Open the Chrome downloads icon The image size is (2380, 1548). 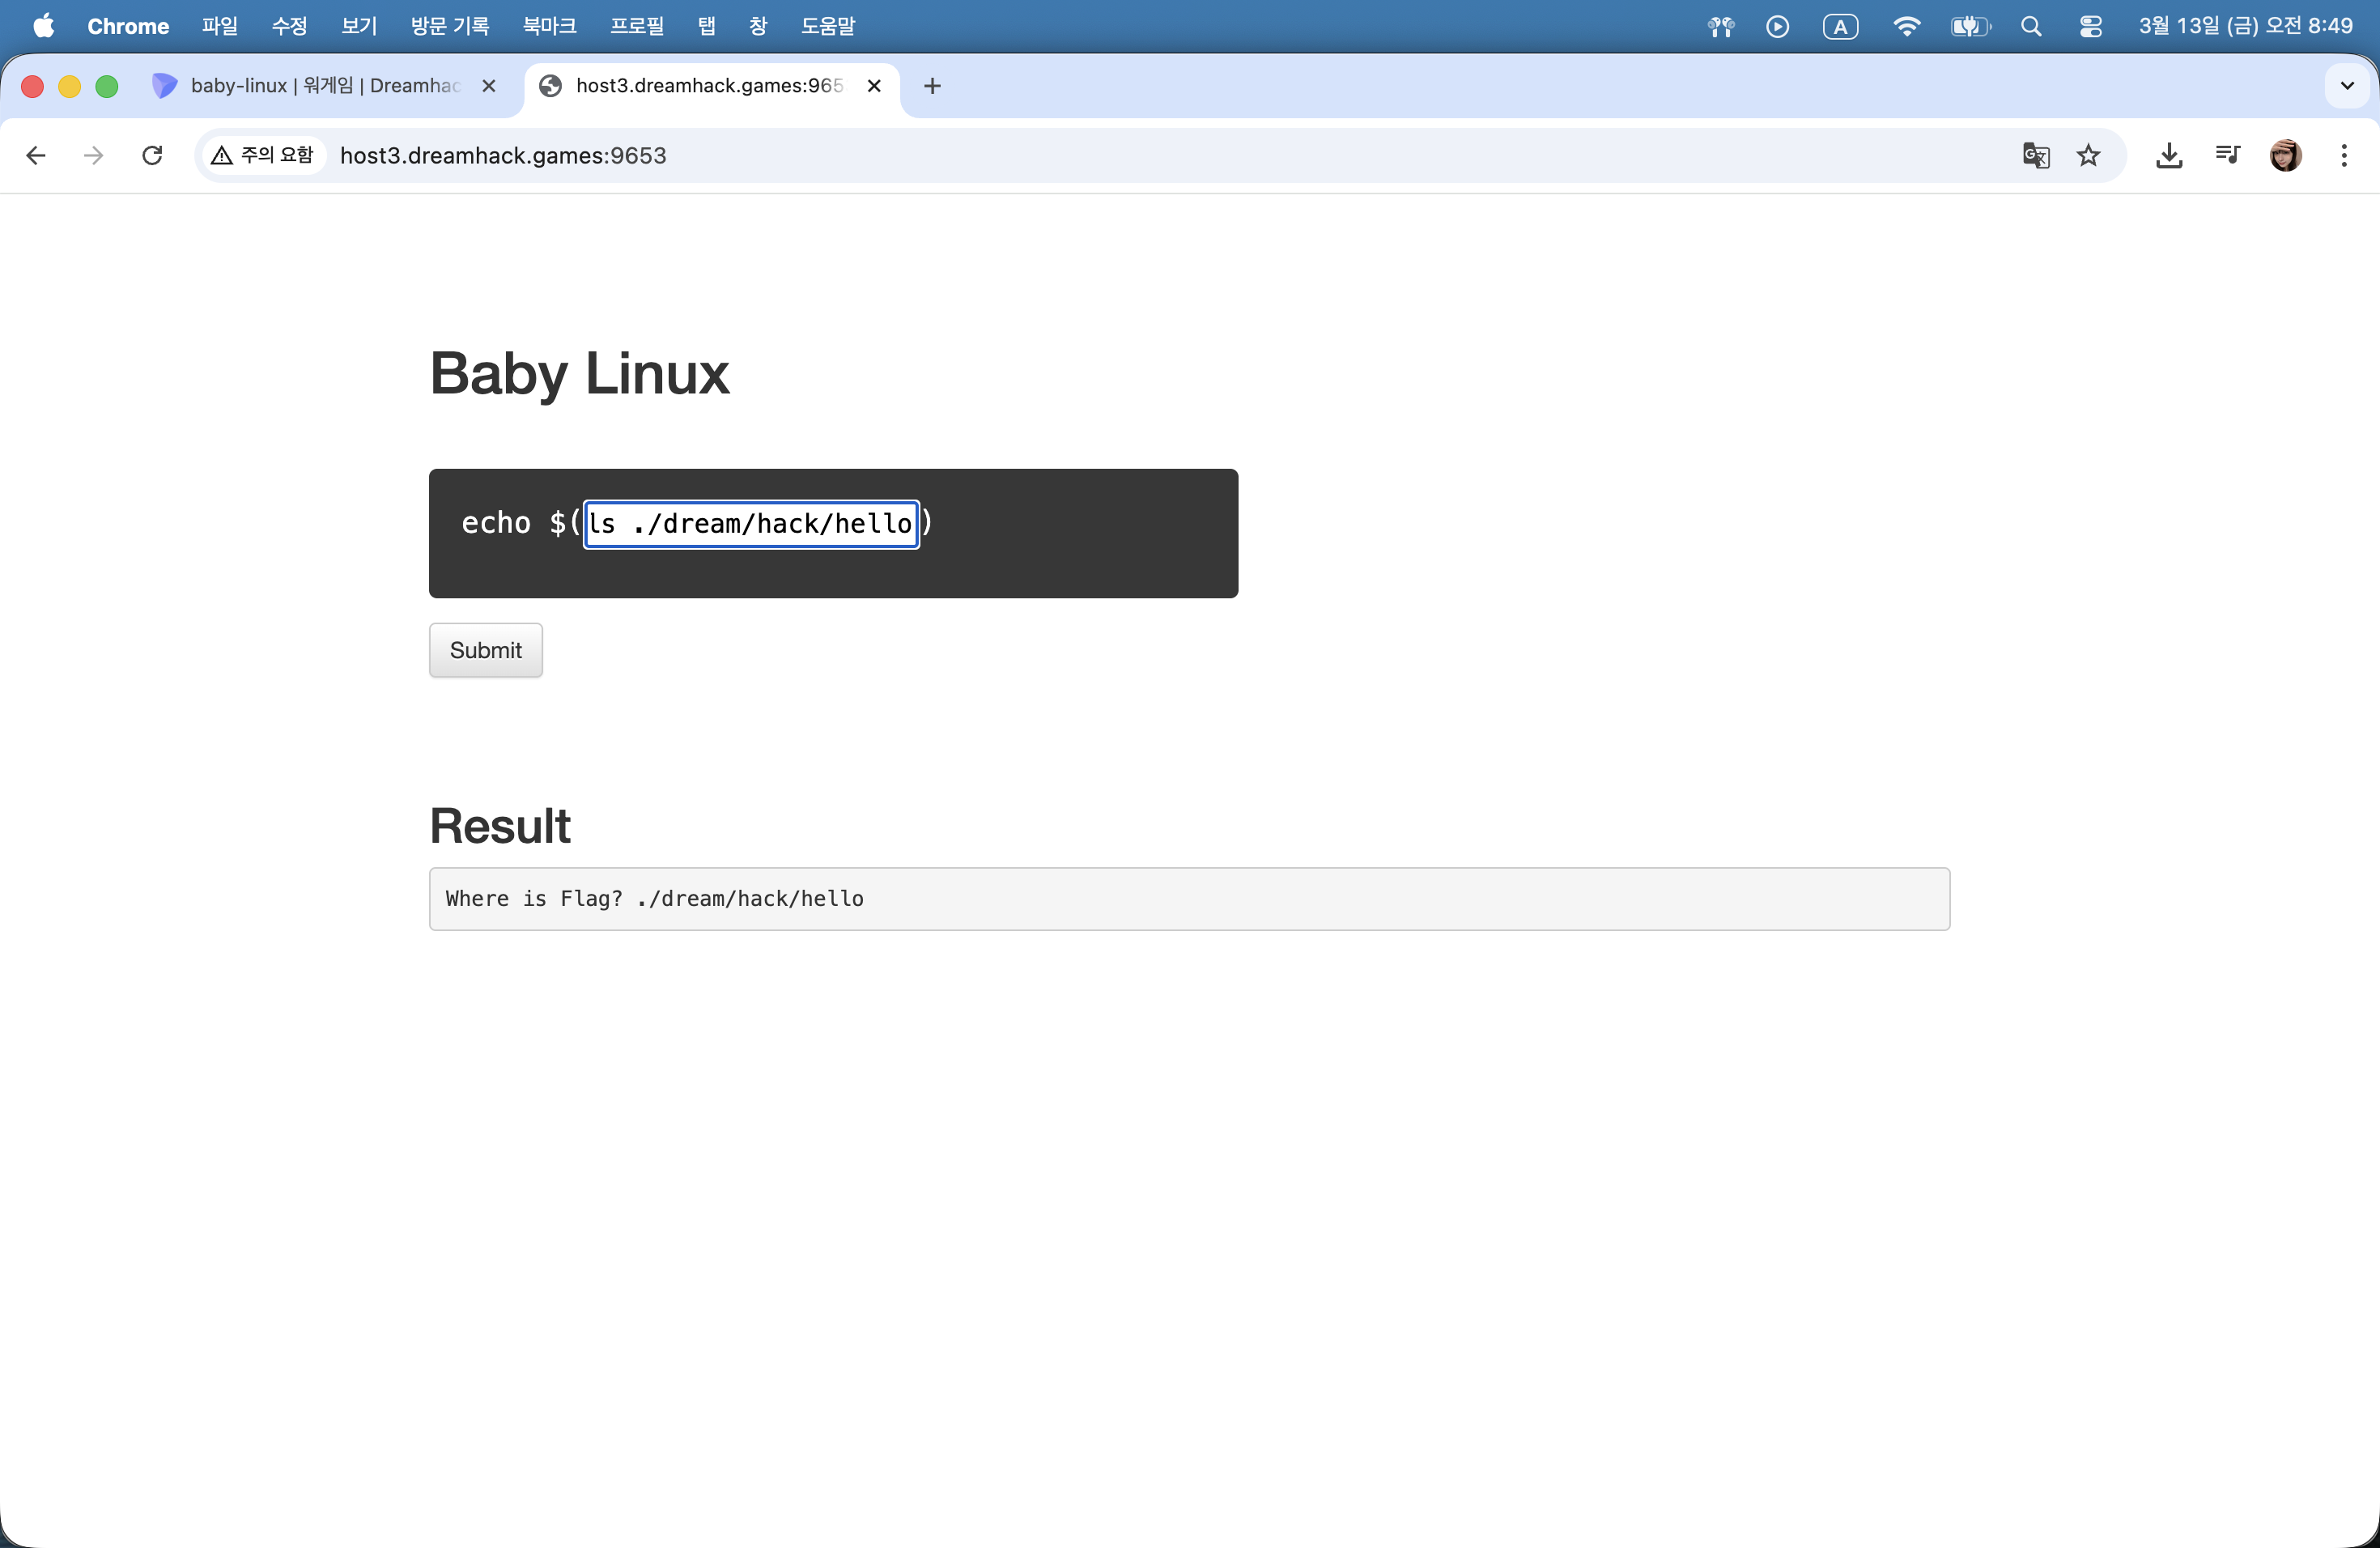[x=2168, y=155]
